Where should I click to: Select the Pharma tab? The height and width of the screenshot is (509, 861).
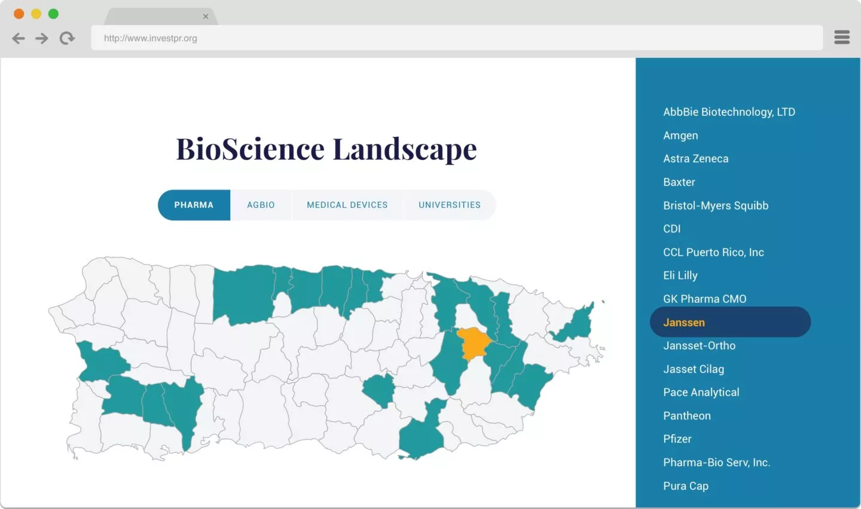(194, 205)
